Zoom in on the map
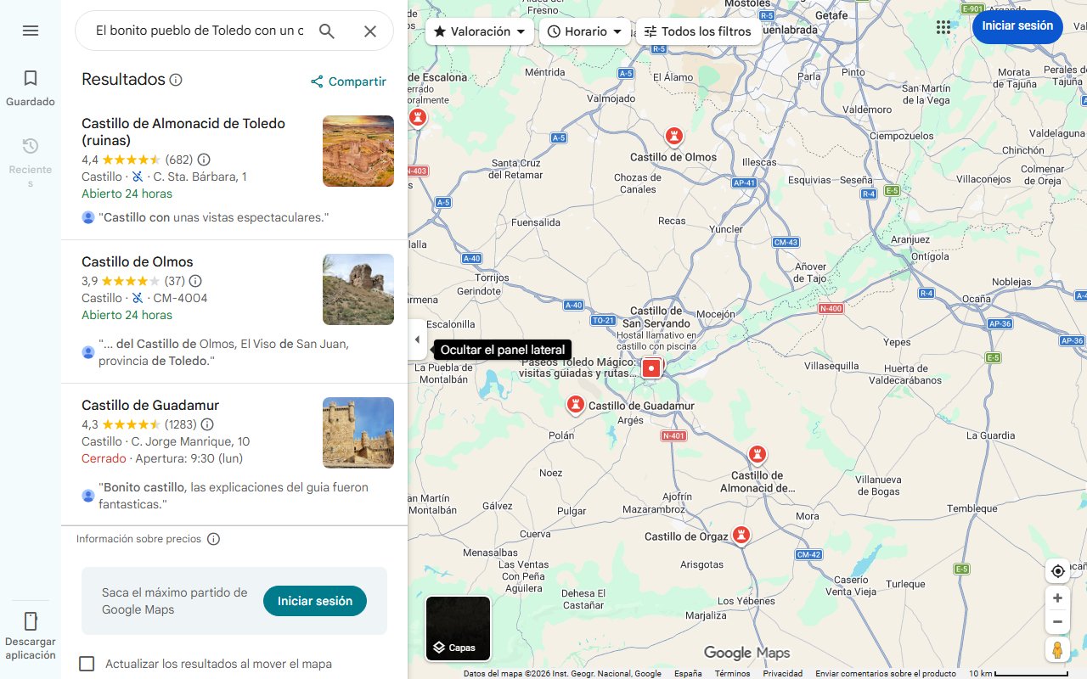 click(1057, 598)
